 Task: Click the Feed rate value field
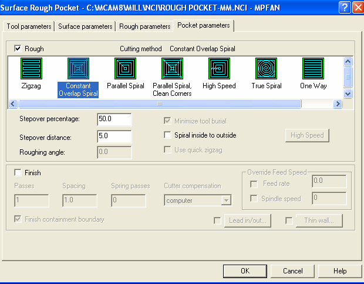click(329, 181)
